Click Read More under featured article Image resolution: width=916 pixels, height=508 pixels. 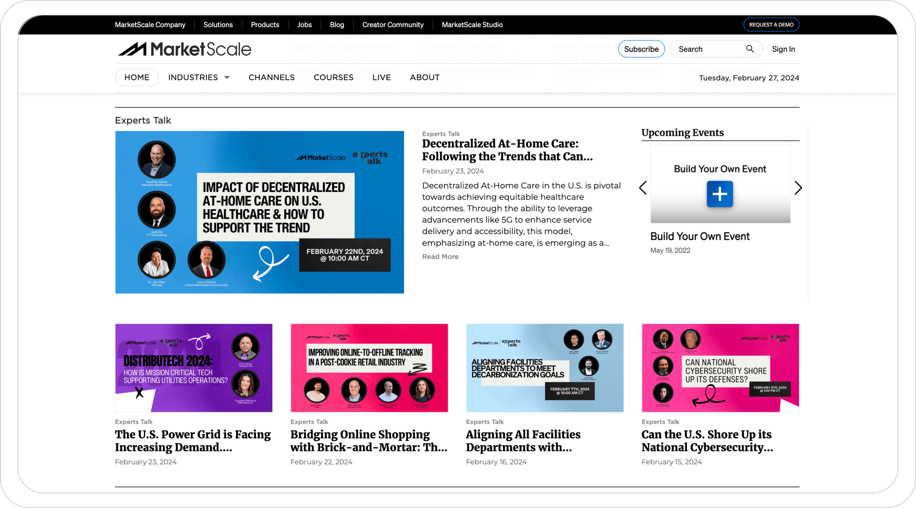coord(440,257)
